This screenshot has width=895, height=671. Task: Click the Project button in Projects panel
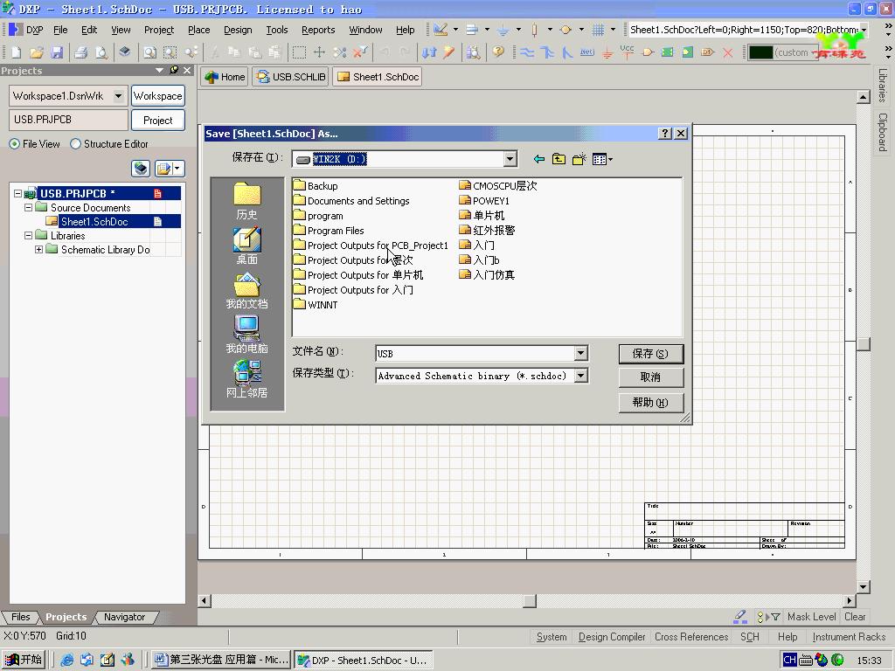point(157,121)
